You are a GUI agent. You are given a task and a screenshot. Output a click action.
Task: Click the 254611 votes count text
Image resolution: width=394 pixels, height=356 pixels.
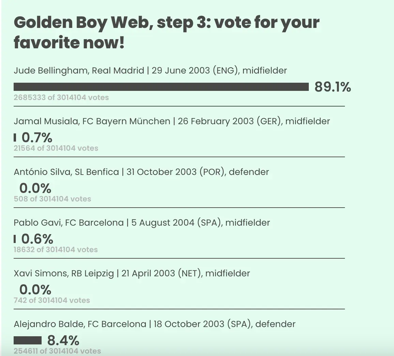57,351
